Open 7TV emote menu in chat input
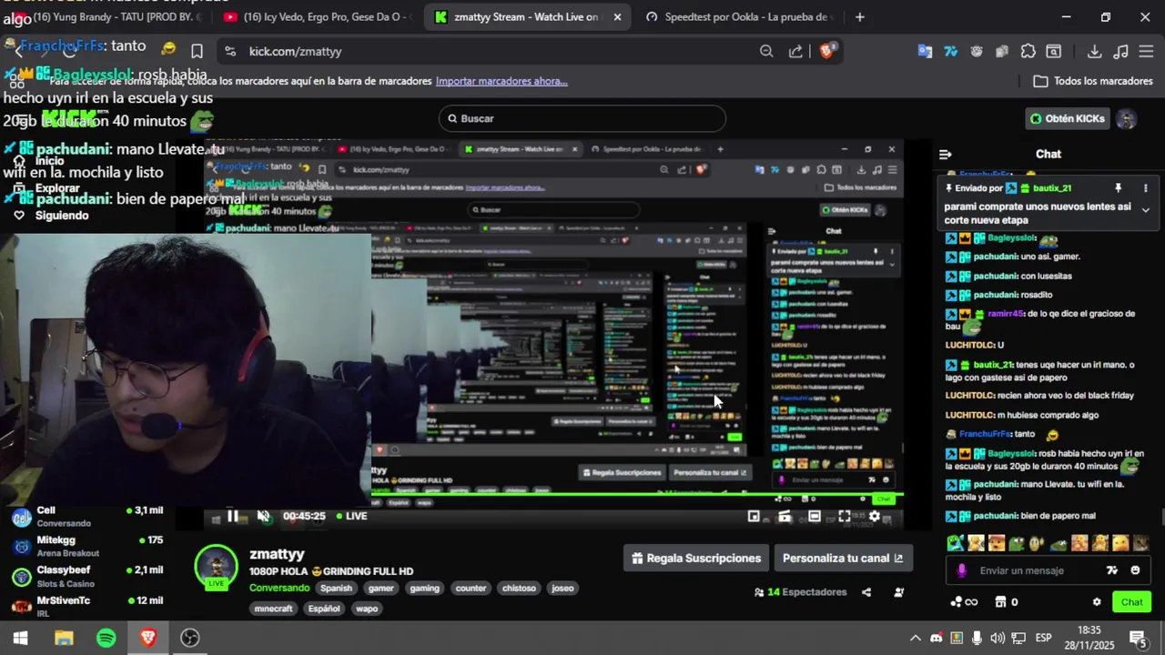Screen dimensions: 1165x655 point(1111,570)
